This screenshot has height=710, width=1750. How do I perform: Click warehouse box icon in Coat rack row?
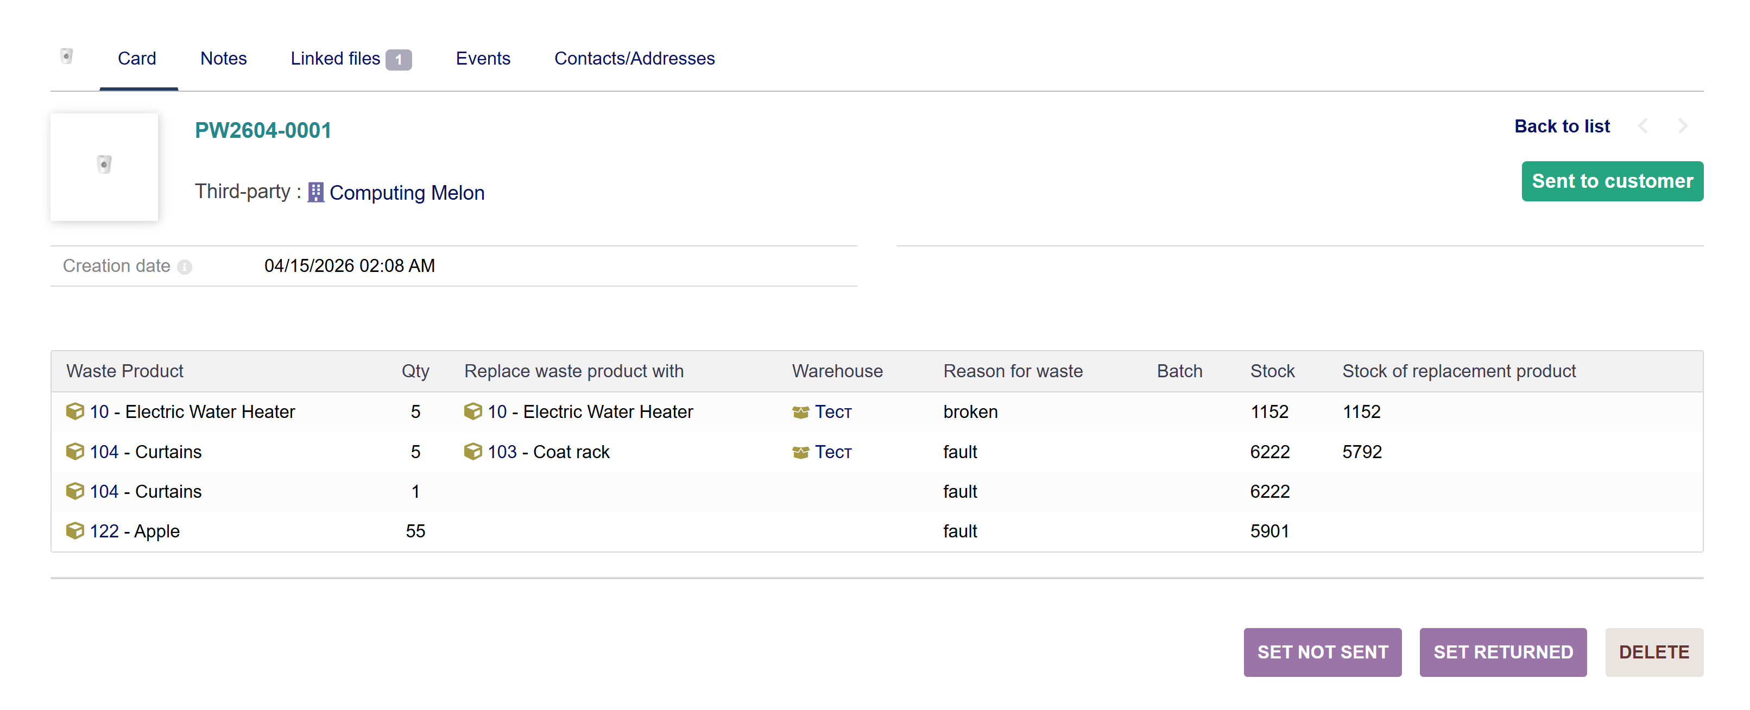coord(800,453)
